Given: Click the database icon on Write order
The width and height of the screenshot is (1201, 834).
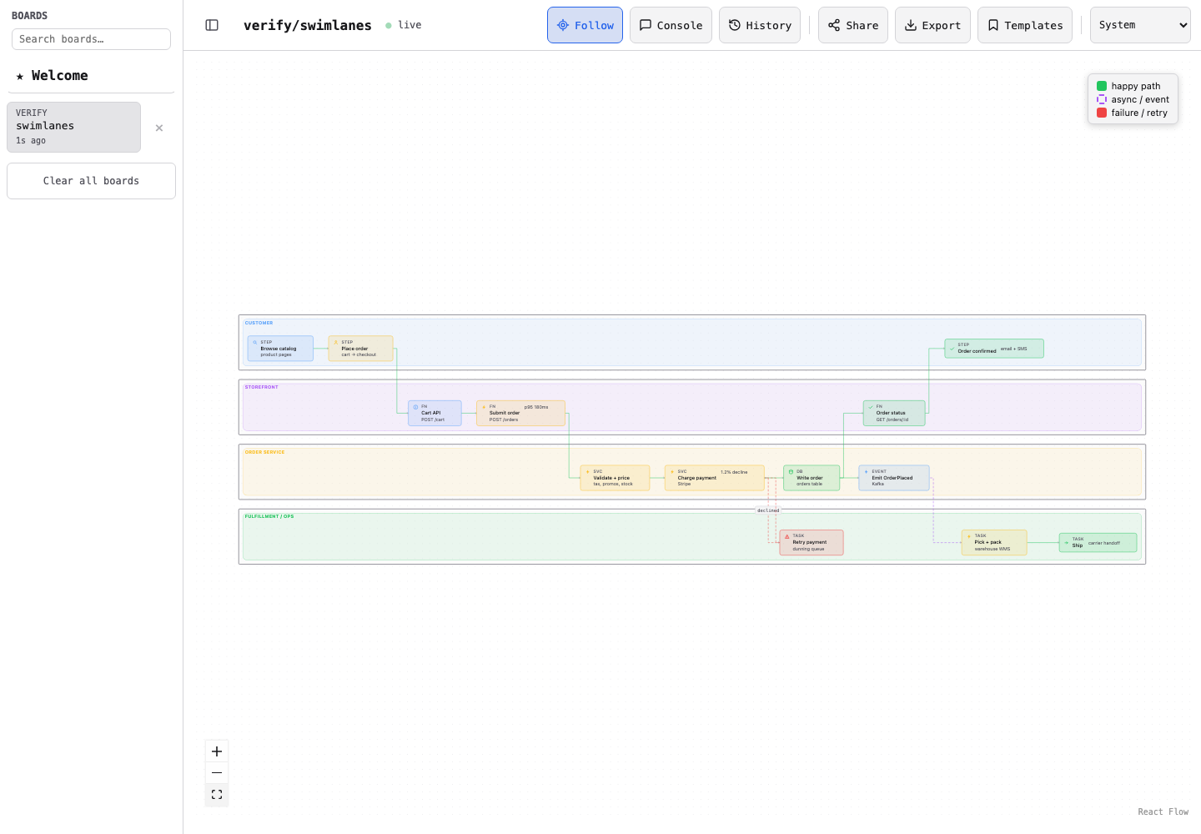Looking at the screenshot, I should pyautogui.click(x=791, y=471).
